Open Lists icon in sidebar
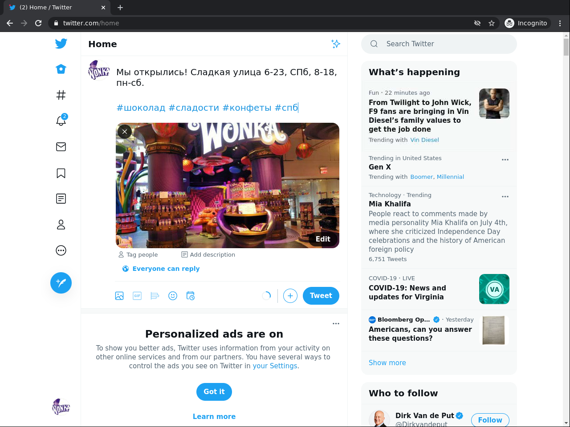 pos(61,198)
